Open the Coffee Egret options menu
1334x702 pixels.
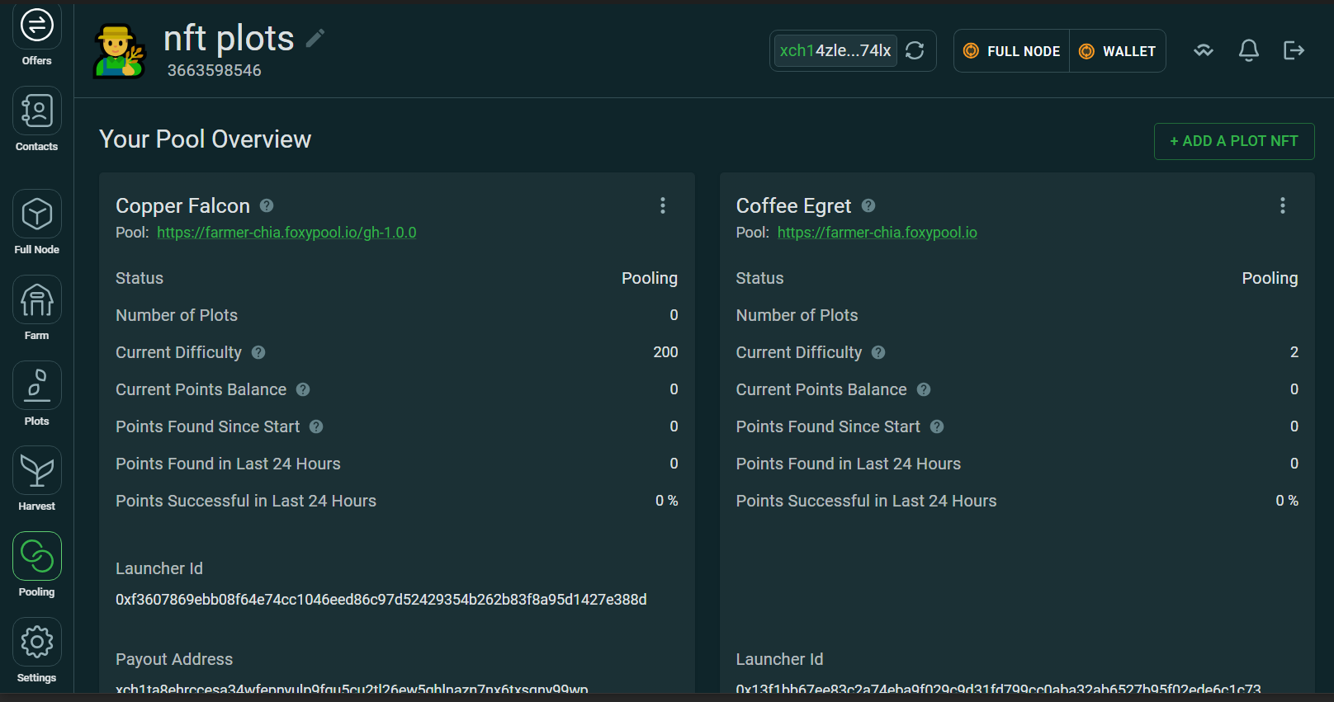click(1282, 205)
